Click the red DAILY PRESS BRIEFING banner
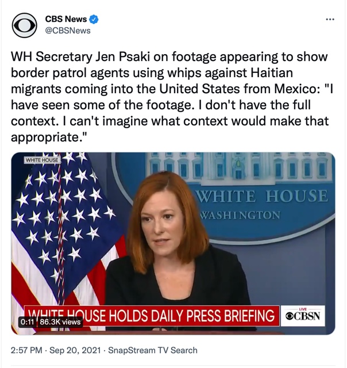347x368 pixels. coord(152,316)
